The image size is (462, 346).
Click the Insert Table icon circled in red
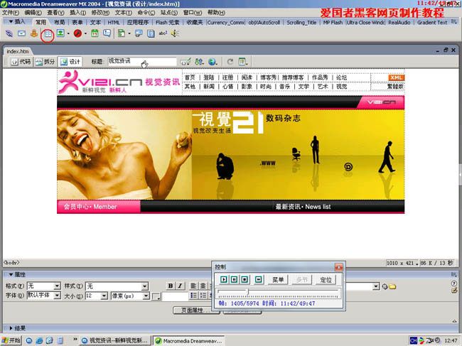point(48,33)
